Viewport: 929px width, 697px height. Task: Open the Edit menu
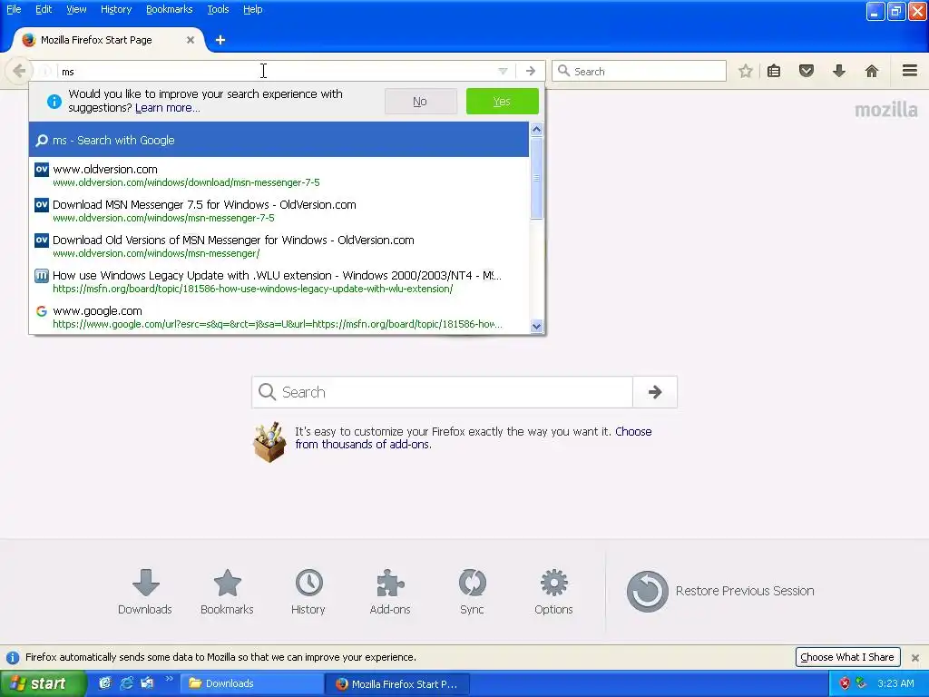[x=44, y=9]
